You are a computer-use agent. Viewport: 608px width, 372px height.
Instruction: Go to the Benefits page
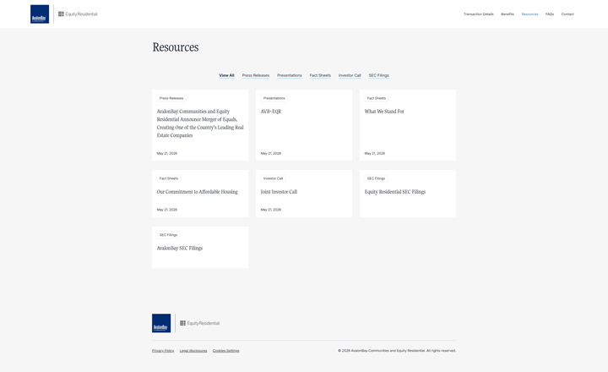pyautogui.click(x=508, y=14)
